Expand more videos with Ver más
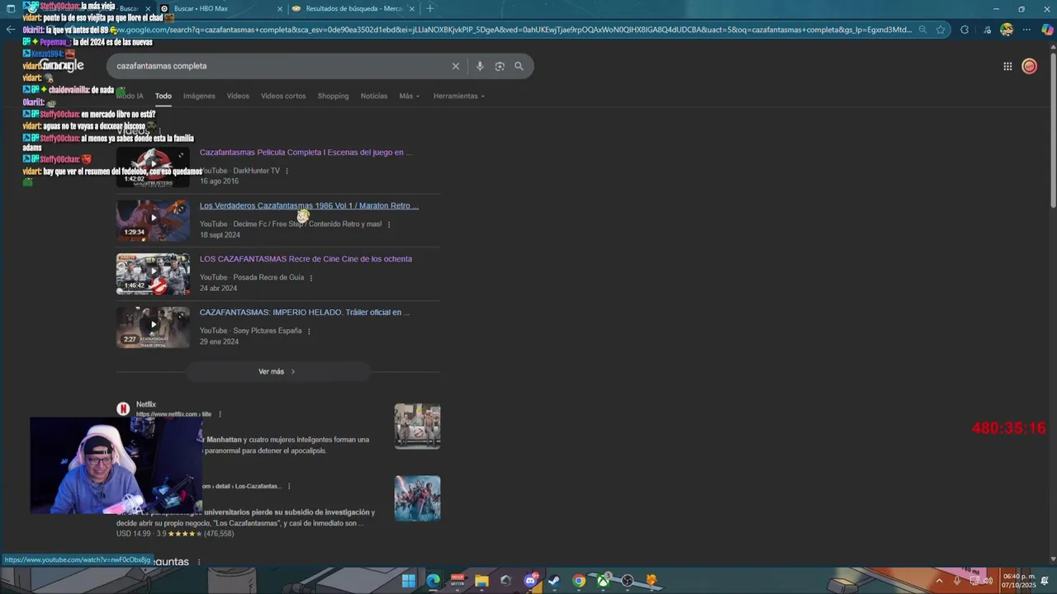Viewport: 1057px width, 594px height. (277, 372)
